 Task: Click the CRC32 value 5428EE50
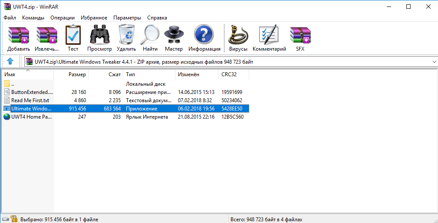pos(232,109)
